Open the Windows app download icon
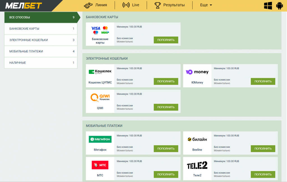Viewport: 287px width, 182px height. (268, 6)
